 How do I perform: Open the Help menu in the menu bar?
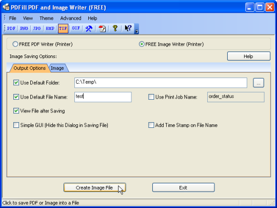92,18
